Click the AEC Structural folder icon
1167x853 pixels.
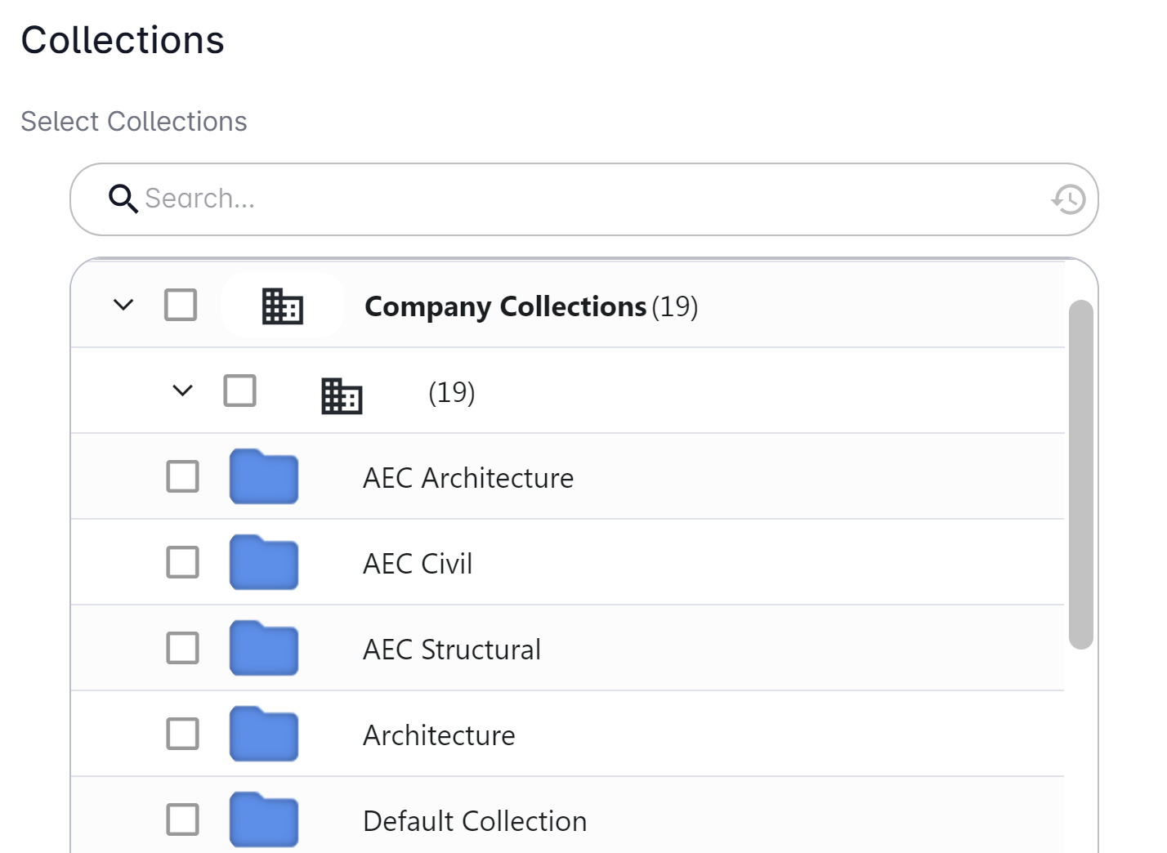coord(264,649)
